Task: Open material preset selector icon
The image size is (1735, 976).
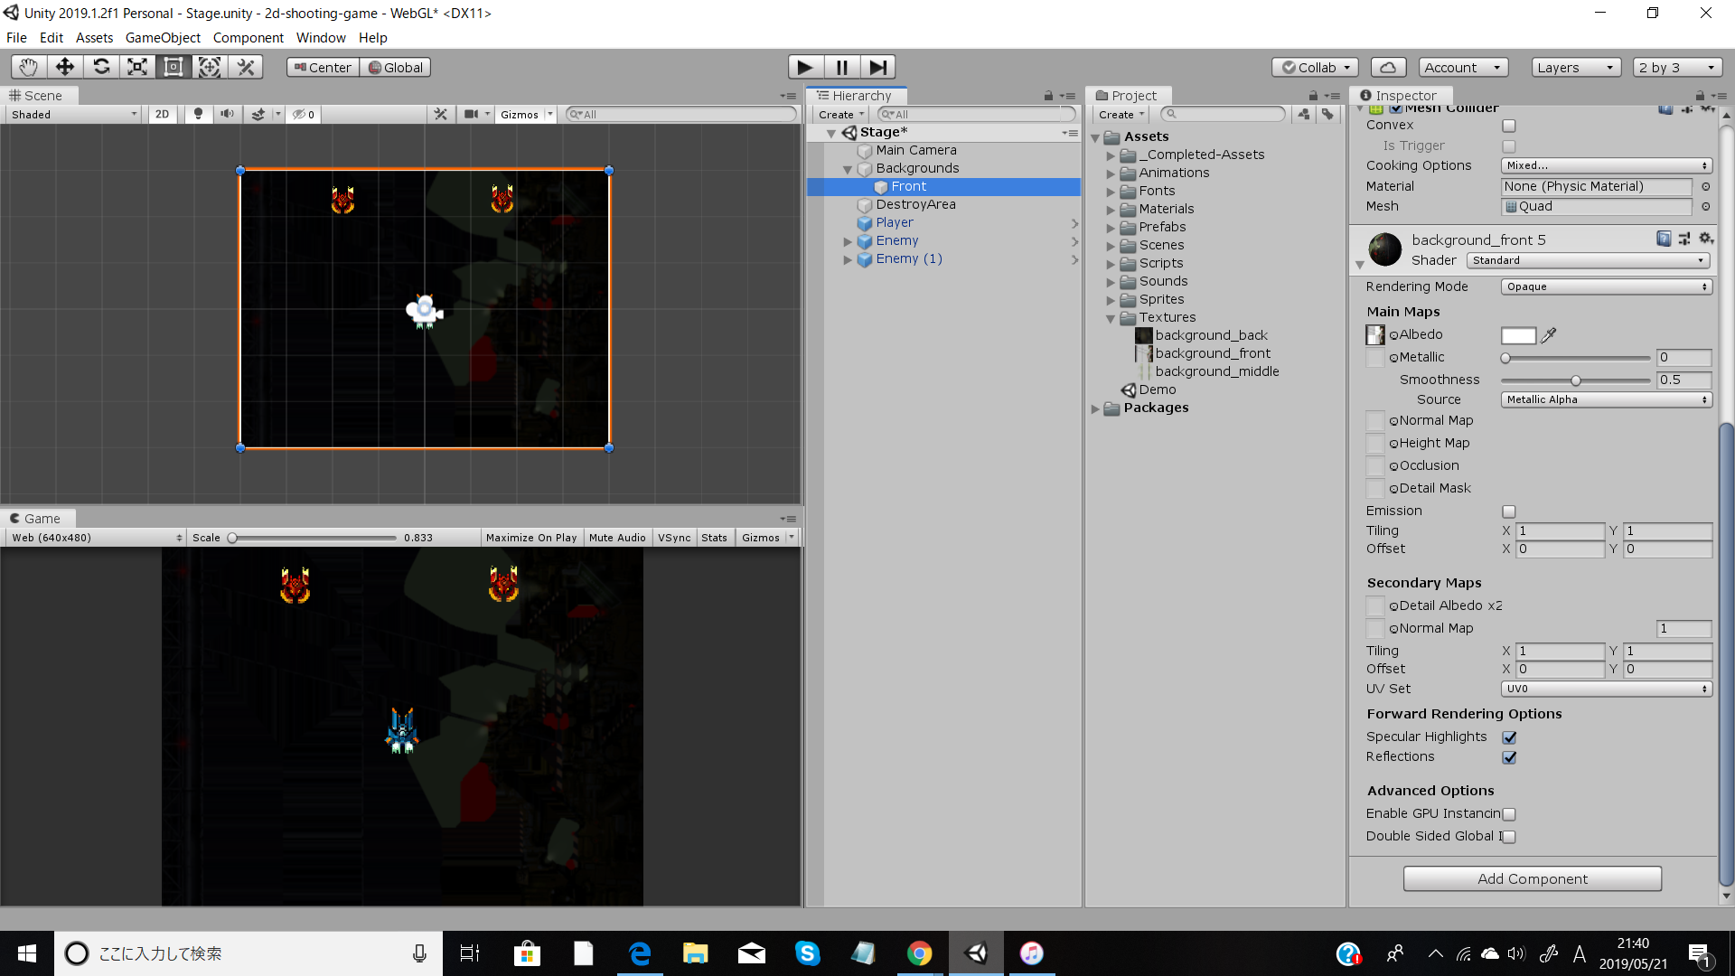Action: point(1684,239)
